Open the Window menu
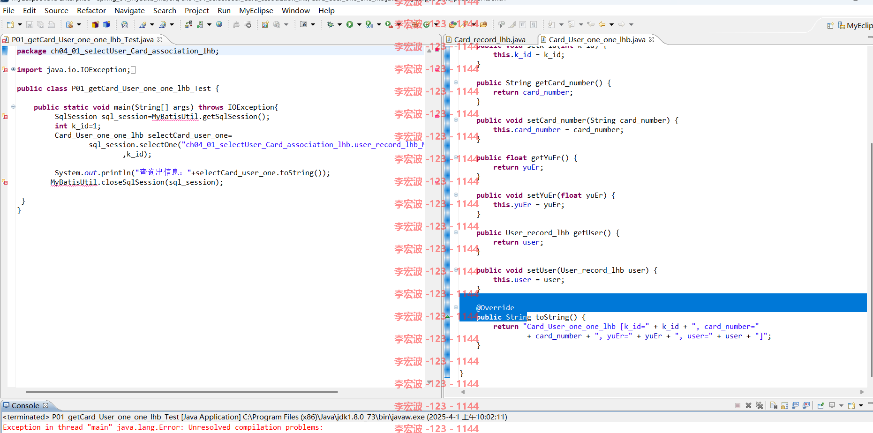The image size is (873, 433). pyautogui.click(x=296, y=10)
